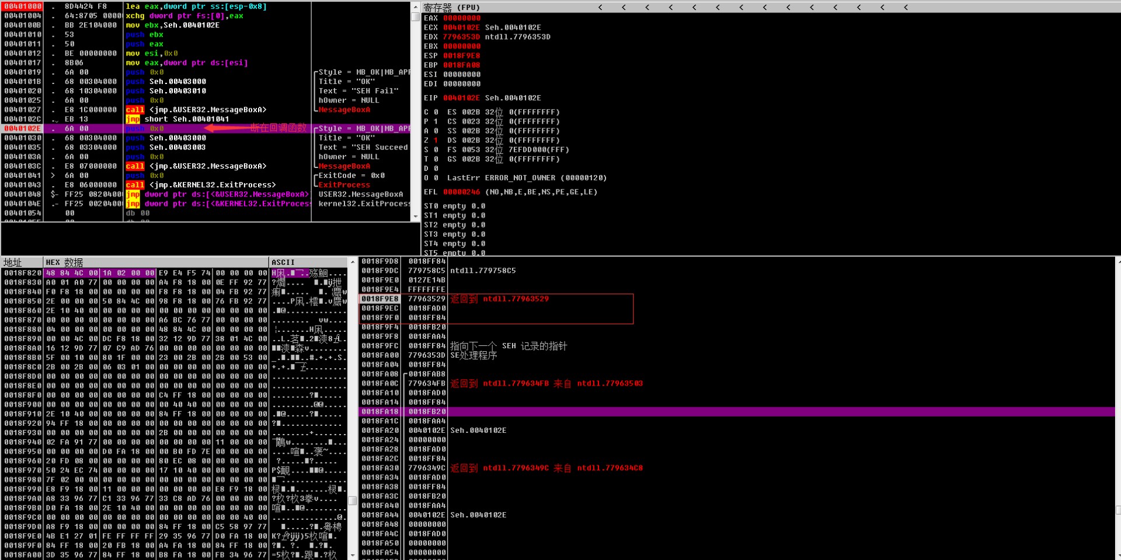Click the hex dump pane scrollbar thumb
Image resolution: width=1121 pixels, height=560 pixels.
coord(352,501)
